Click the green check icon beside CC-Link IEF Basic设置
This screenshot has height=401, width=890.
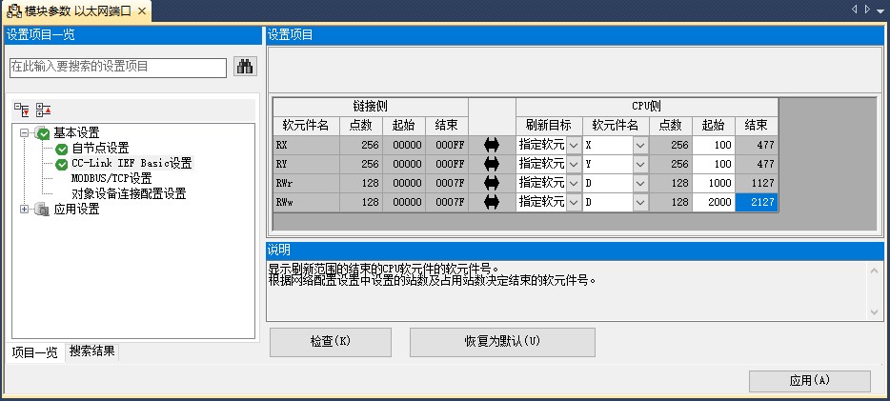[62, 165]
